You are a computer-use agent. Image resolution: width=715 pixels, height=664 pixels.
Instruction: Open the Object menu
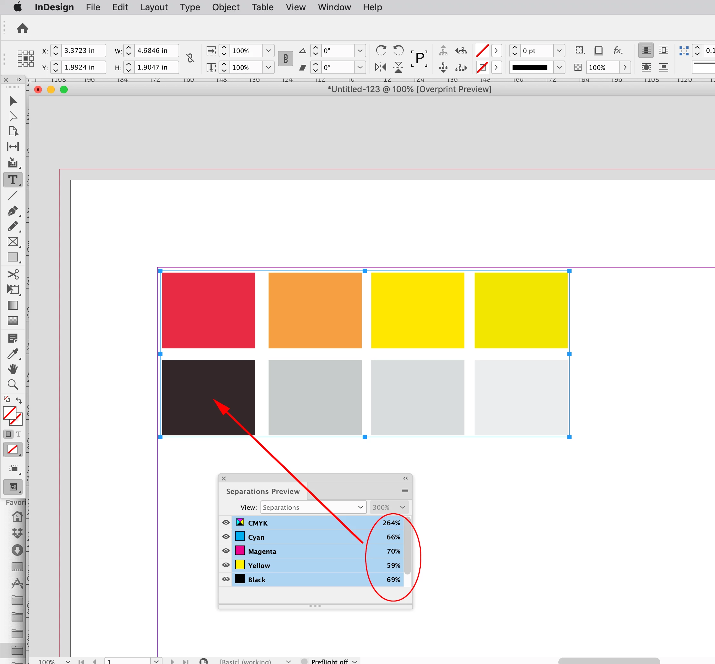pos(226,7)
